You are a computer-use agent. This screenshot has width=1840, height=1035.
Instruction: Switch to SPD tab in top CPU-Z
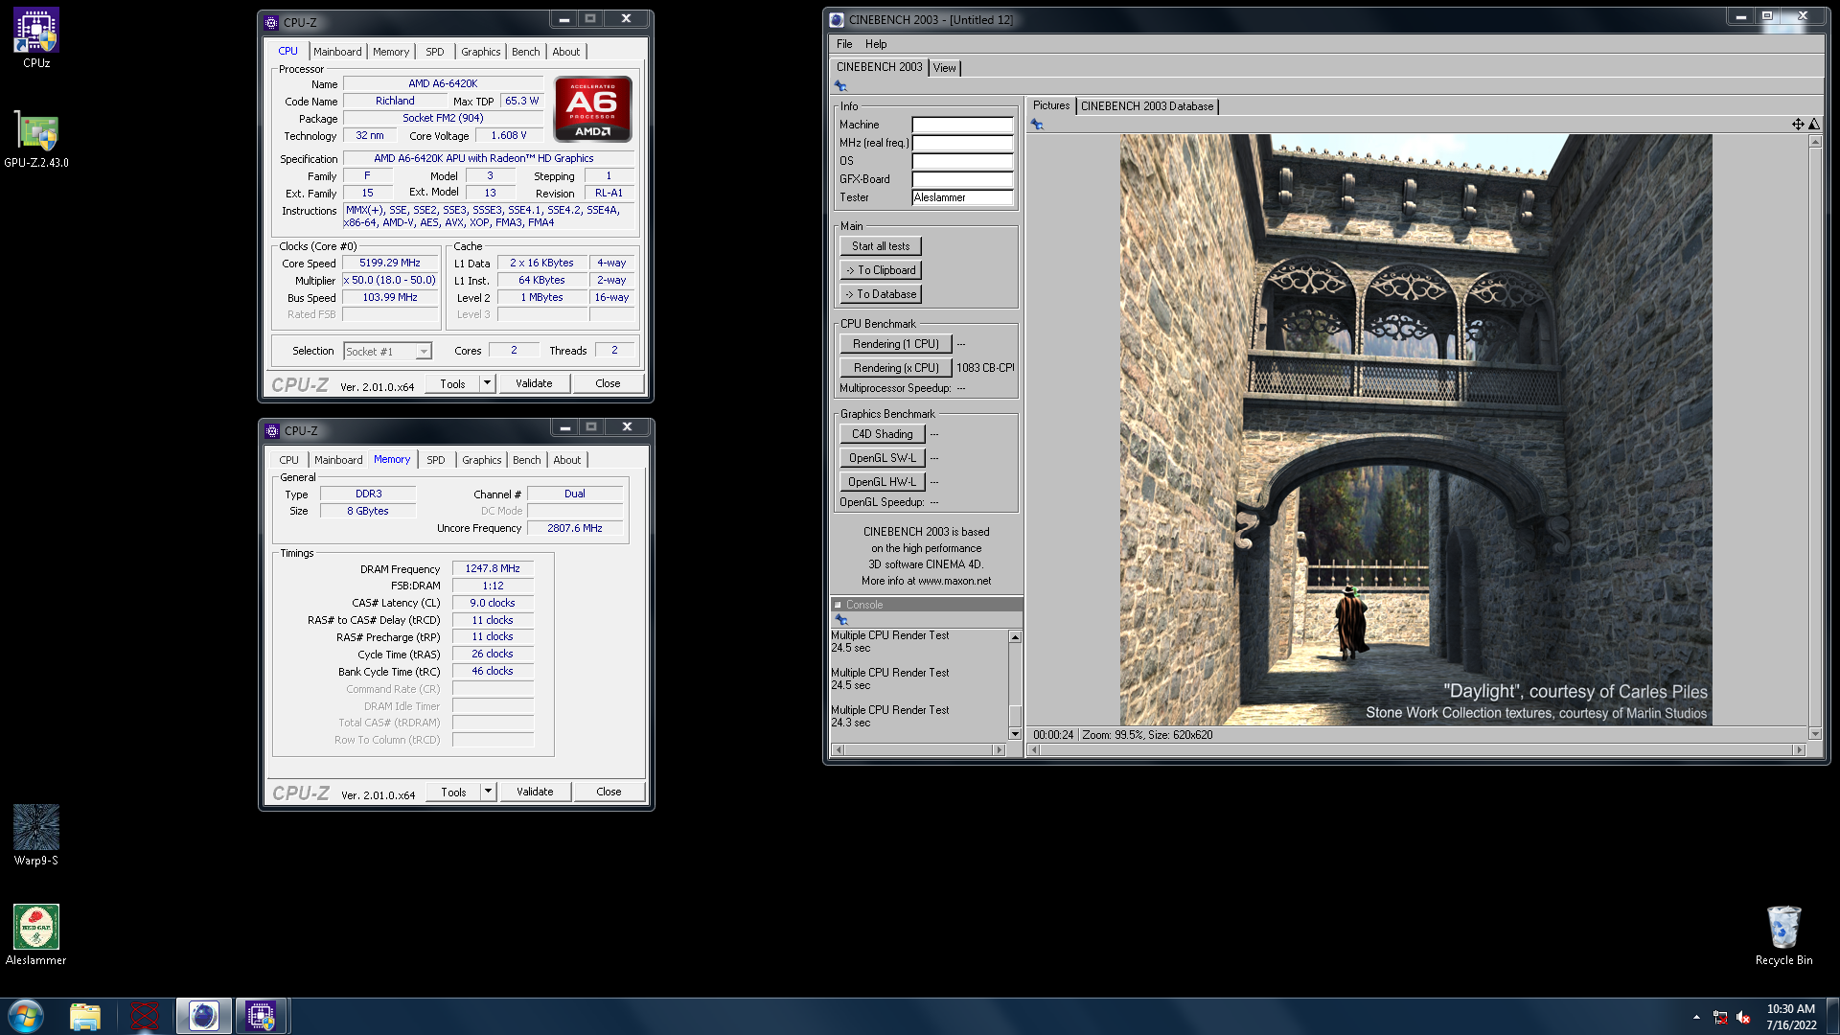coord(435,52)
